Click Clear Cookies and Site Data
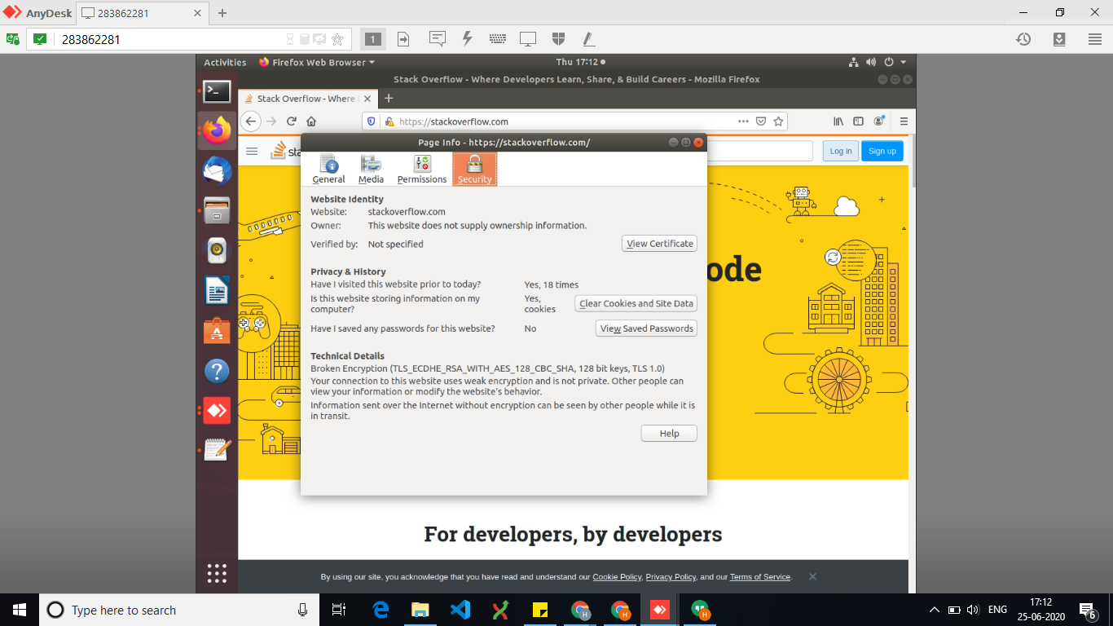1113x626 pixels. click(636, 303)
